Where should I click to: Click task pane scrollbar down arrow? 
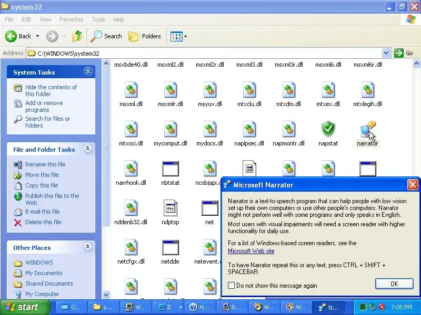coord(106,295)
